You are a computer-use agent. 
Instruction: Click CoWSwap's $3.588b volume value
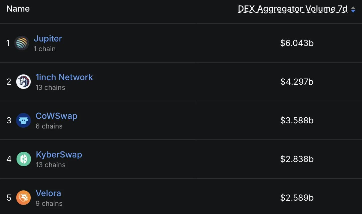pos(297,121)
